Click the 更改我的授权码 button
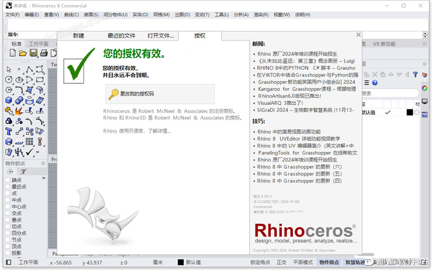The height and width of the screenshot is (270, 432). pyautogui.click(x=160, y=94)
